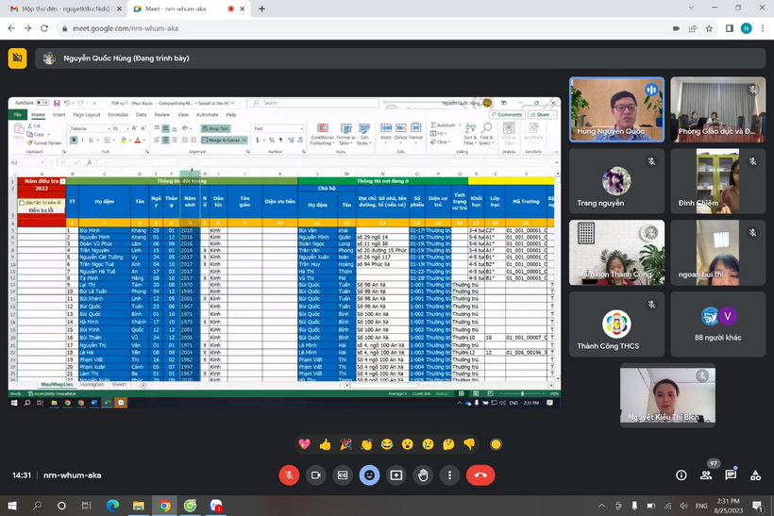The image size is (774, 516).
Task: Open meeting details info icon
Action: tap(681, 475)
